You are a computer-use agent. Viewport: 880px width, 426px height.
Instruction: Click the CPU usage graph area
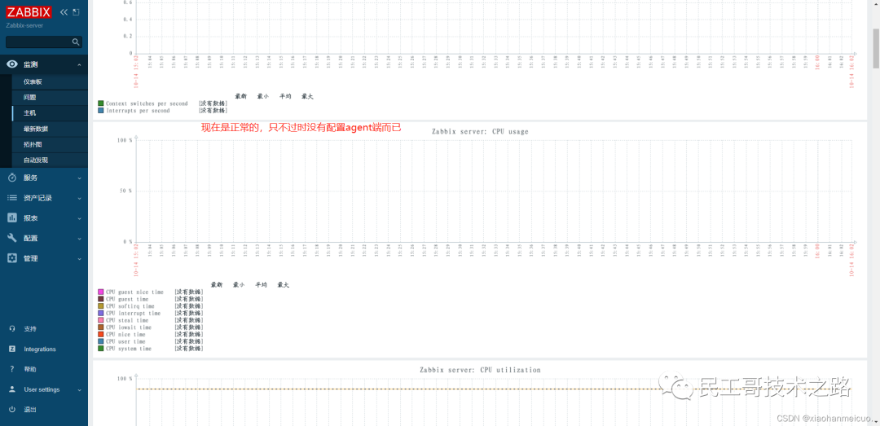point(494,191)
